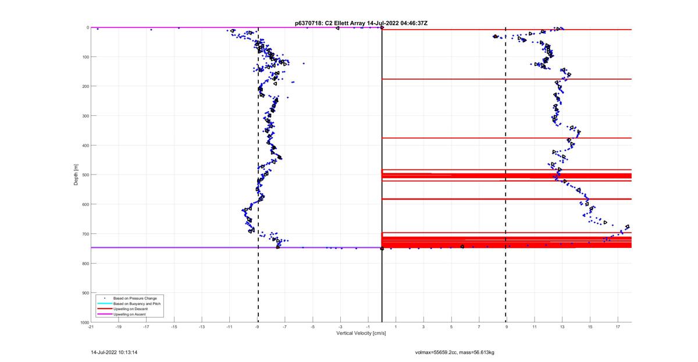Click the velocity axis tick label '-13'
This screenshot has width=698, height=362.
[x=202, y=327]
